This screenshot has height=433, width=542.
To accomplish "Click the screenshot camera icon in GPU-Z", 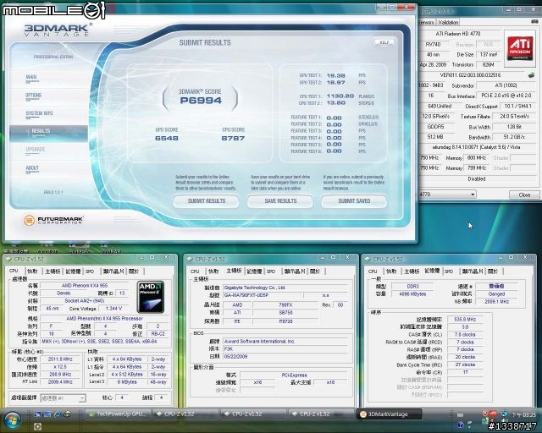I will 536,22.
